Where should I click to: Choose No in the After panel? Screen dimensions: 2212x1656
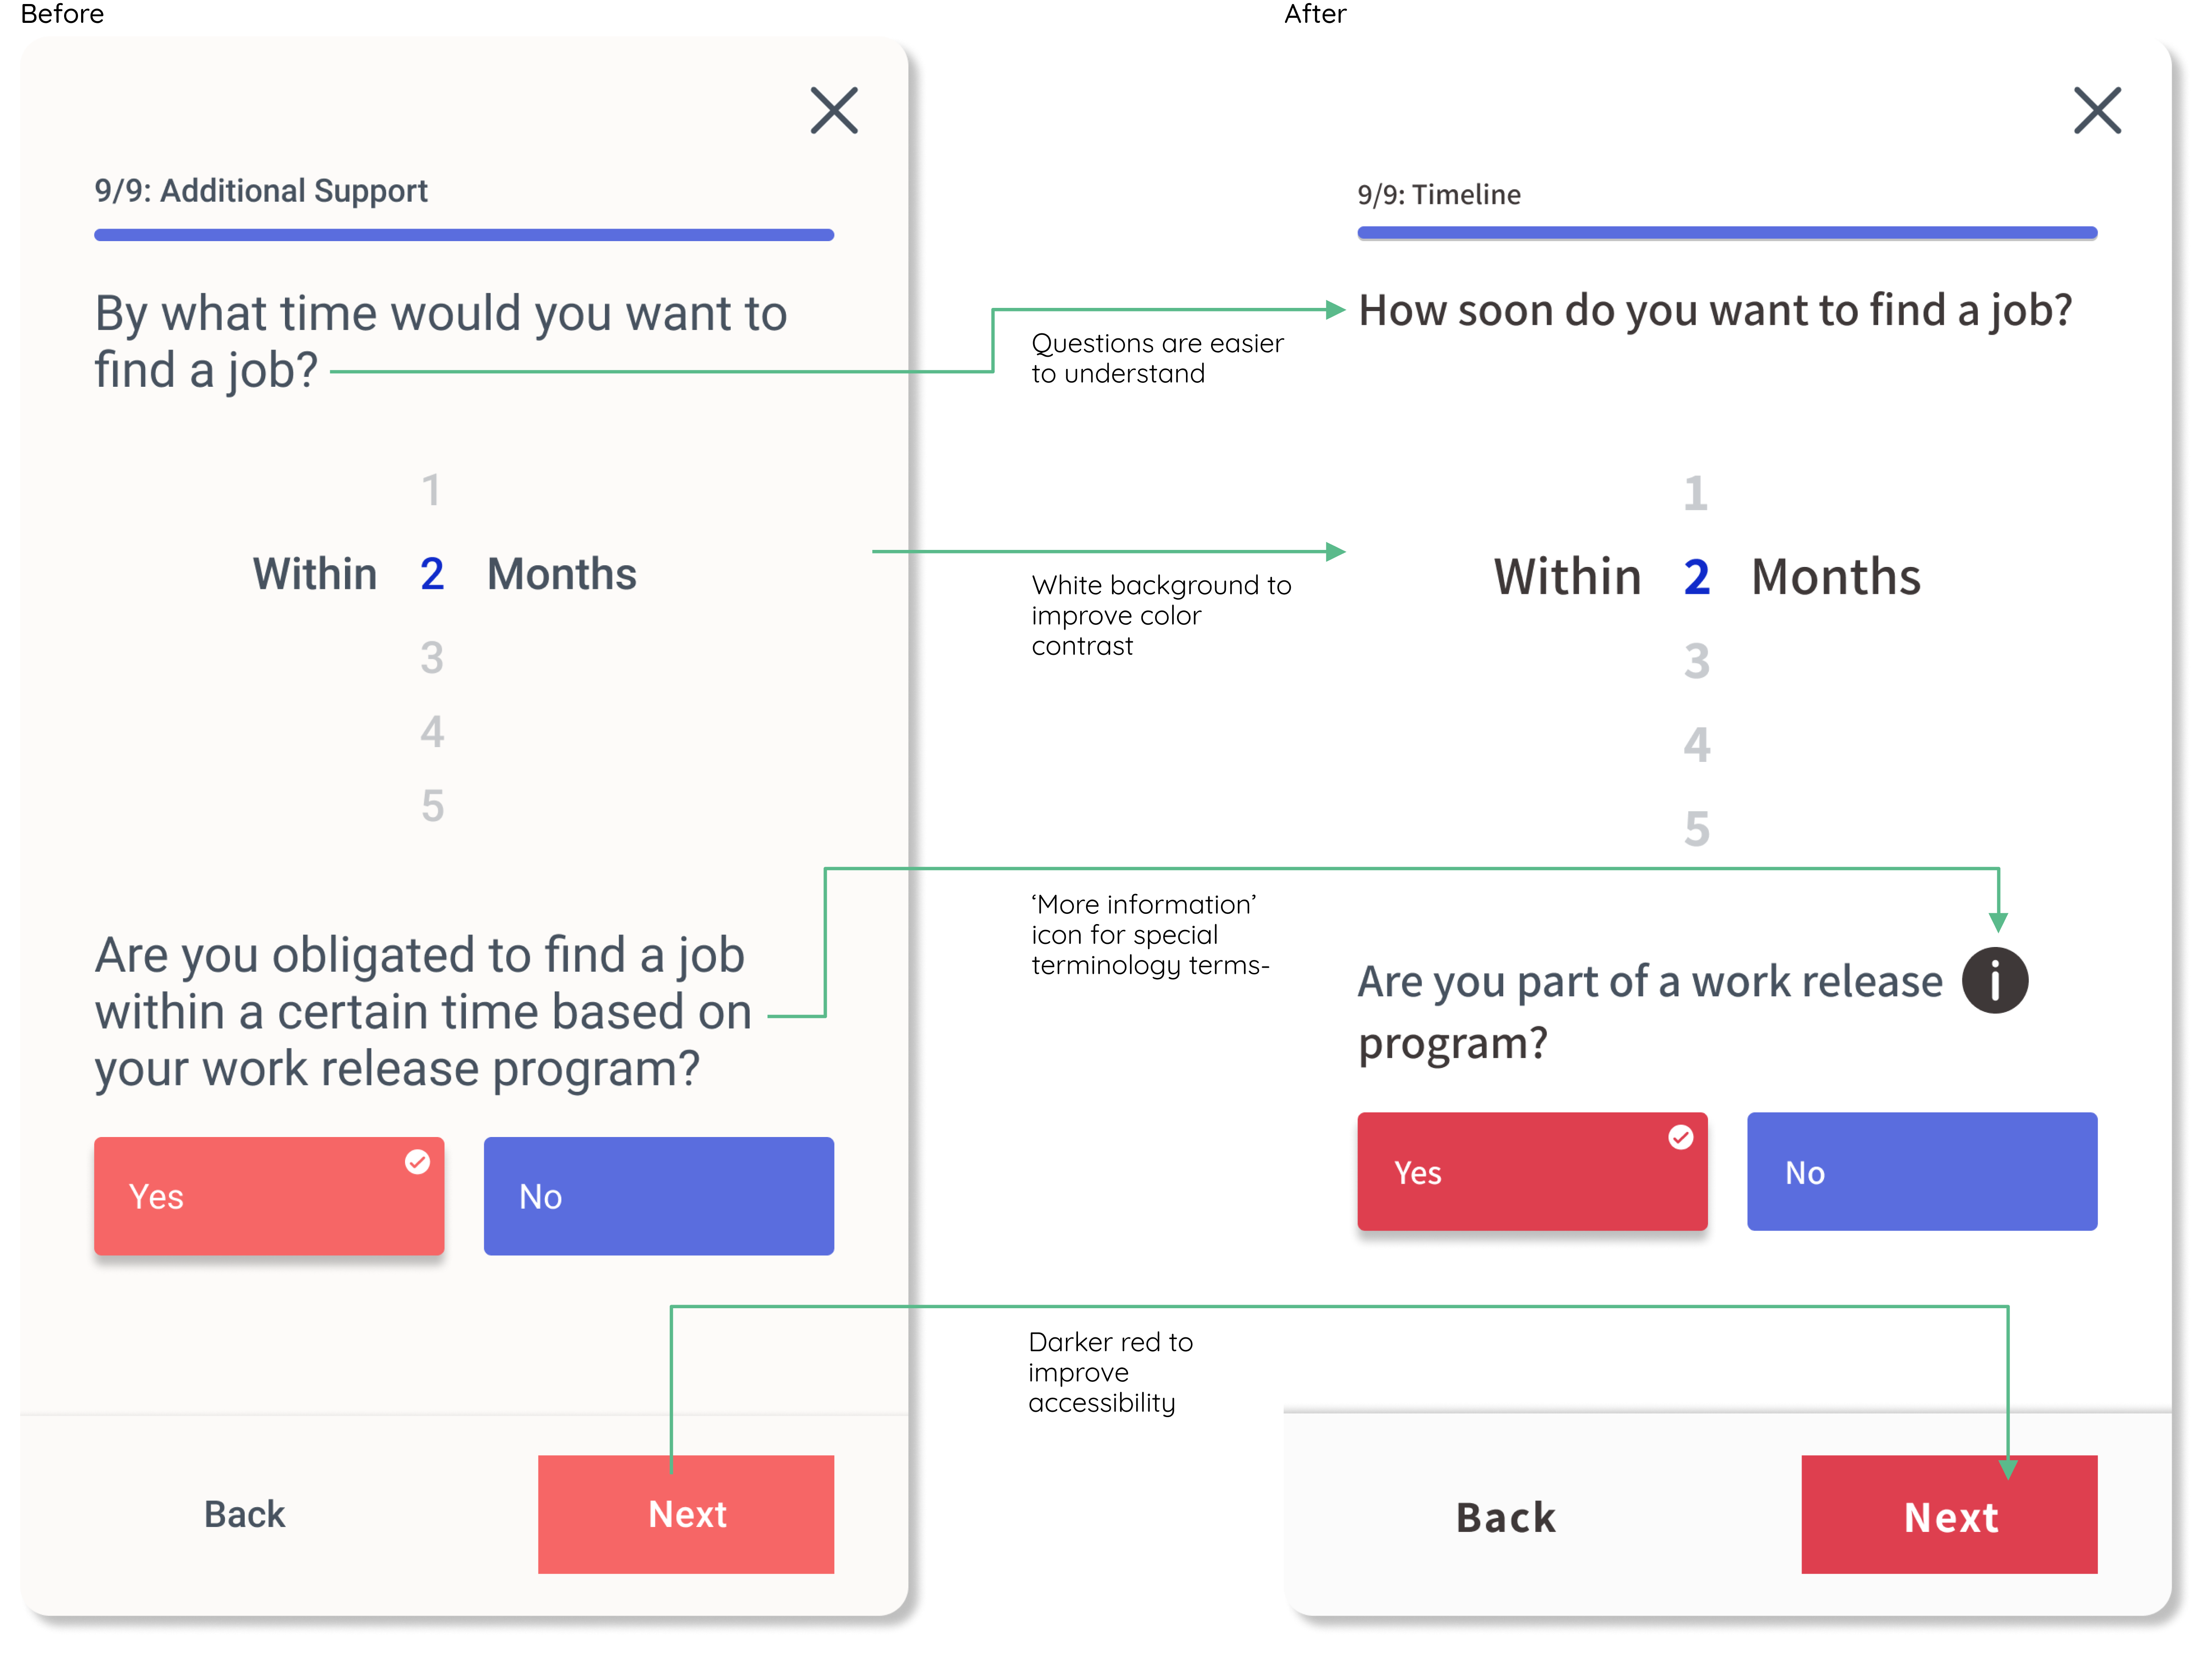(1921, 1171)
